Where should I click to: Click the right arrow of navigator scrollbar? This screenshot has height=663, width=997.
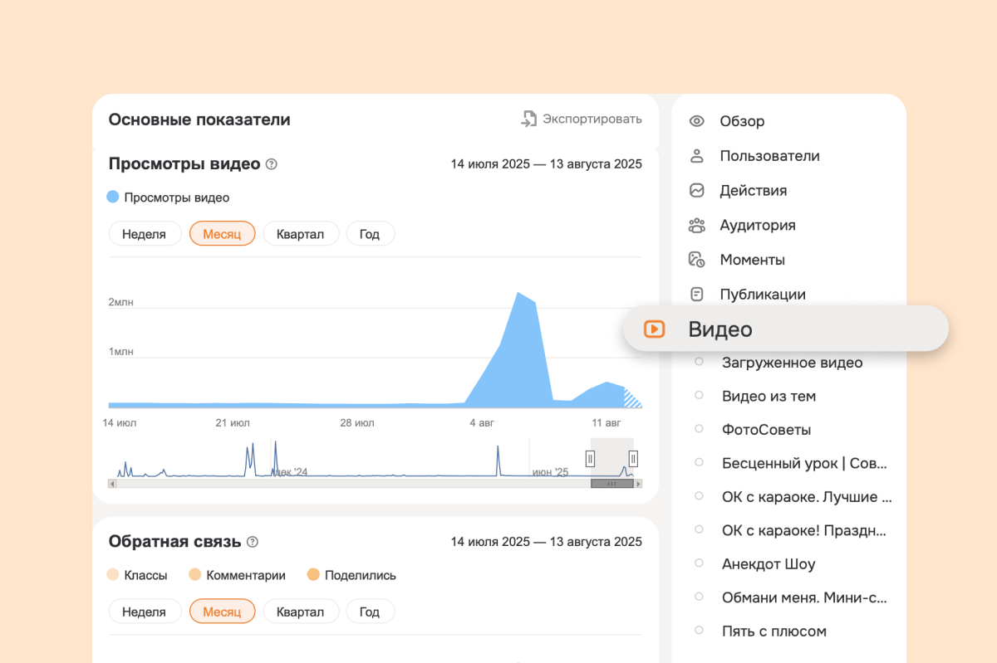[x=638, y=483]
